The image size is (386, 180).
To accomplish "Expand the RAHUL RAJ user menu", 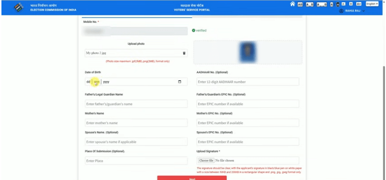I will pyautogui.click(x=352, y=11).
